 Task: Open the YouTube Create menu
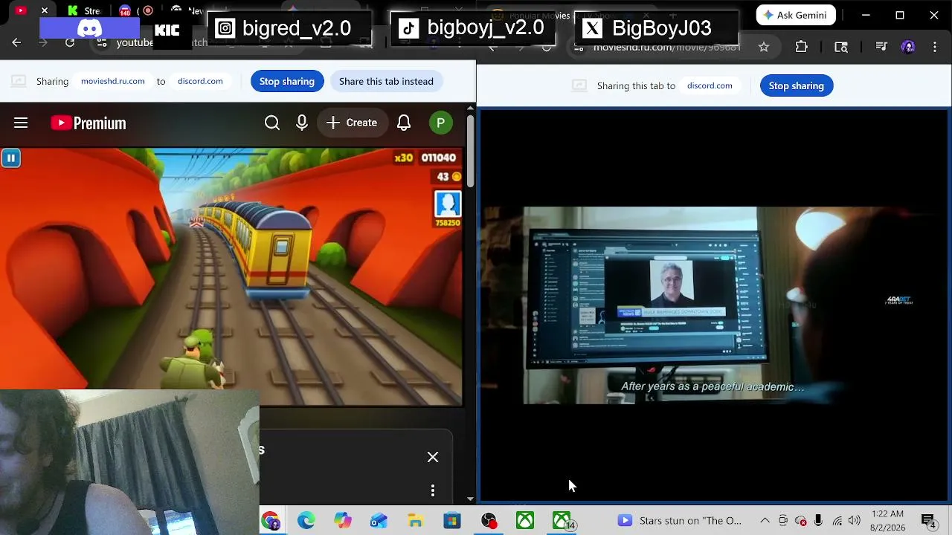coord(353,123)
